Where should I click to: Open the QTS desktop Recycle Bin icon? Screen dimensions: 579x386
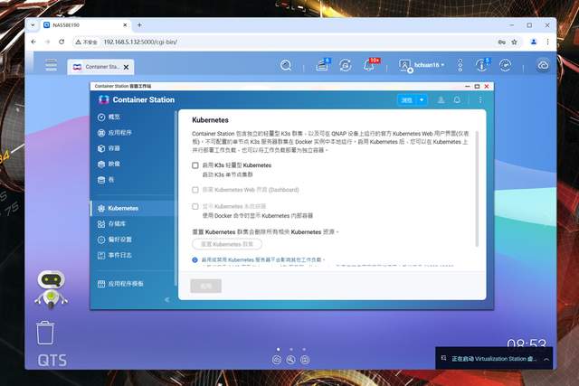(x=45, y=333)
